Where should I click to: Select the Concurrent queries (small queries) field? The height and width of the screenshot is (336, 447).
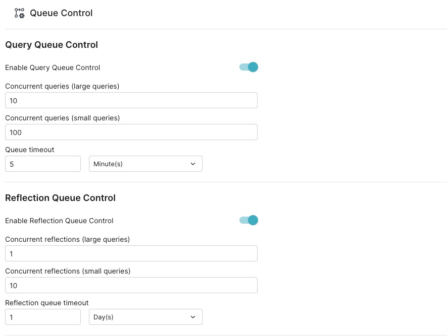pyautogui.click(x=131, y=132)
